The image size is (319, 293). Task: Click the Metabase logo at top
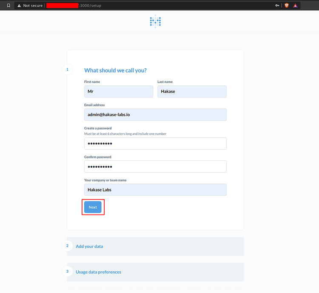click(x=155, y=21)
